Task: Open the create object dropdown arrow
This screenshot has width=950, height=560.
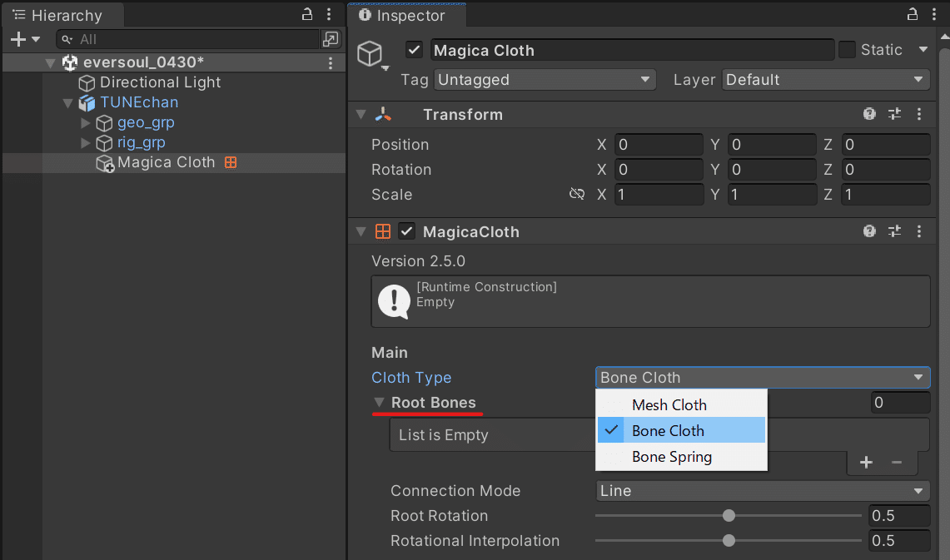Action: pyautogui.click(x=36, y=39)
